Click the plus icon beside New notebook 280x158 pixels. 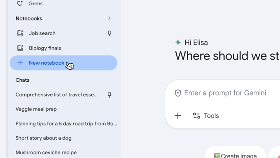tap(20, 63)
